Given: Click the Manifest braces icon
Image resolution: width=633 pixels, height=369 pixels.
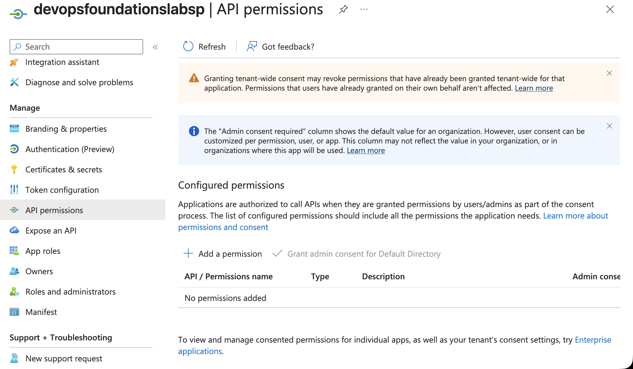Looking at the screenshot, I should tap(14, 312).
